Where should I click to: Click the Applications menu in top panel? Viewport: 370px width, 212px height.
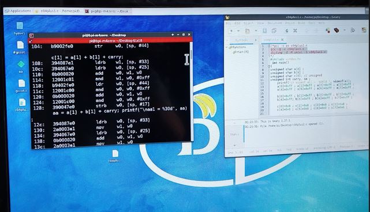click(18, 11)
